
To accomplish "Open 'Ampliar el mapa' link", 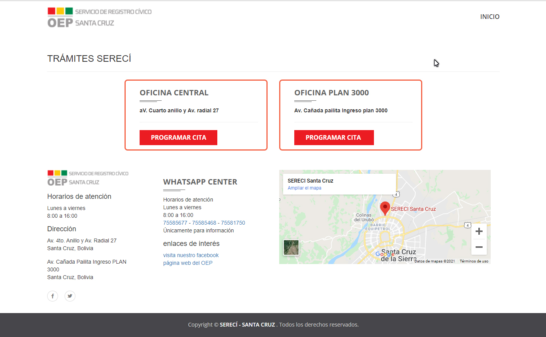I will tap(304, 188).
